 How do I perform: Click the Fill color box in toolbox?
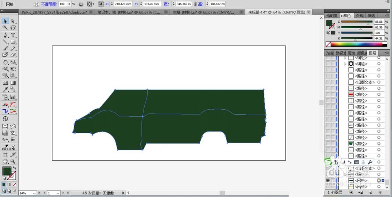(7, 171)
